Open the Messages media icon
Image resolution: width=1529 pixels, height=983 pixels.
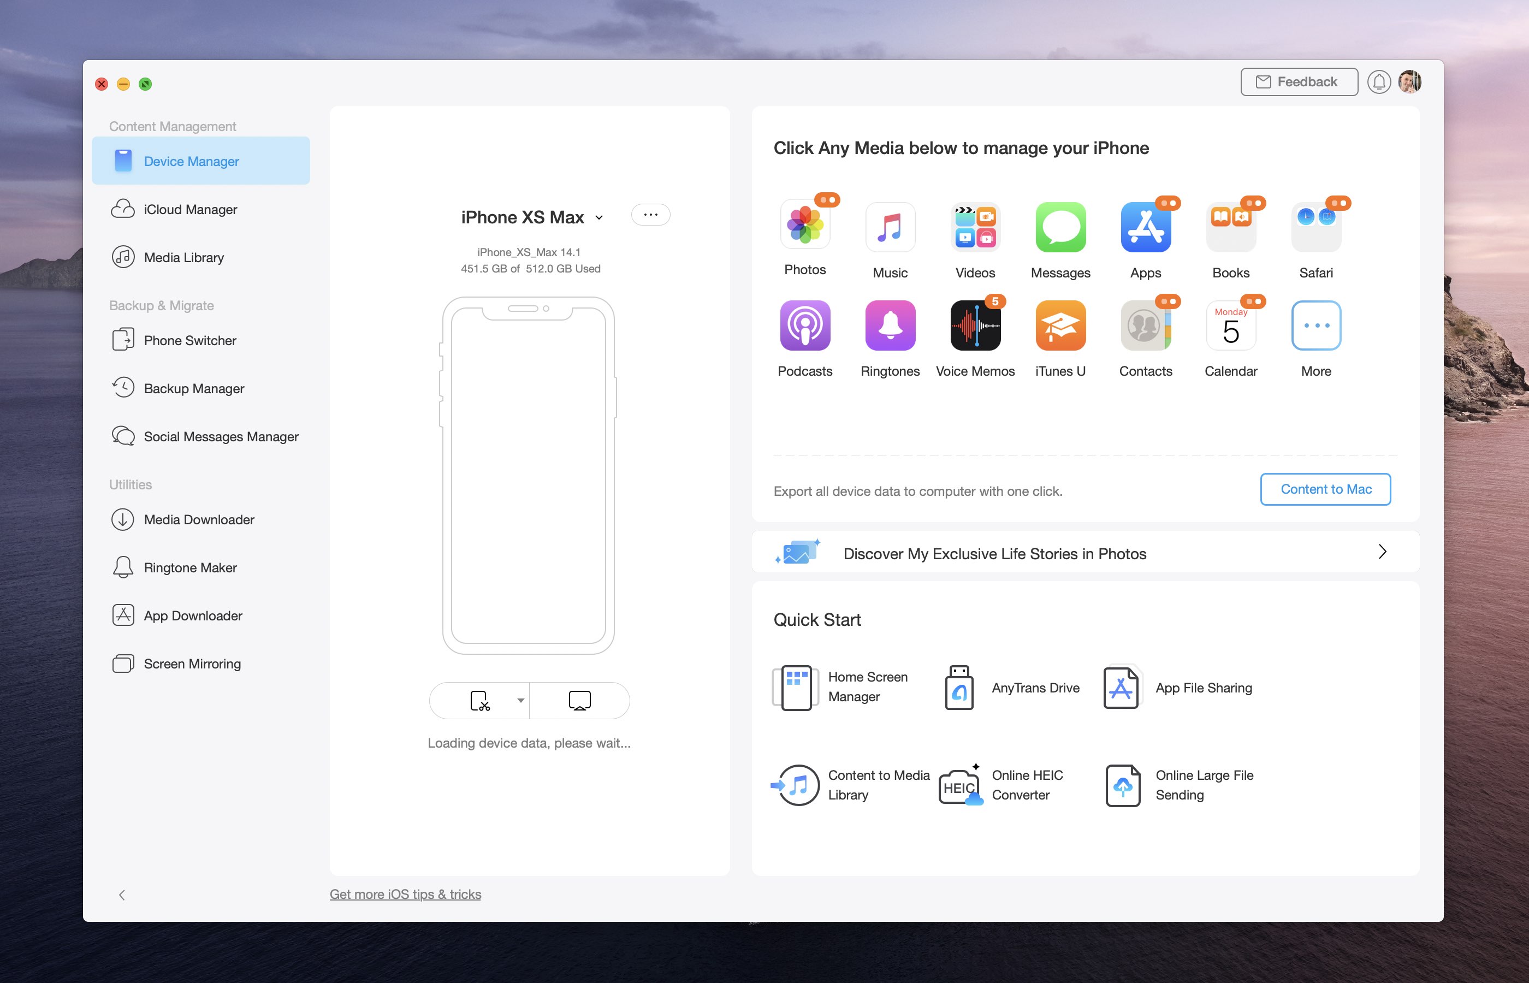click(x=1060, y=227)
